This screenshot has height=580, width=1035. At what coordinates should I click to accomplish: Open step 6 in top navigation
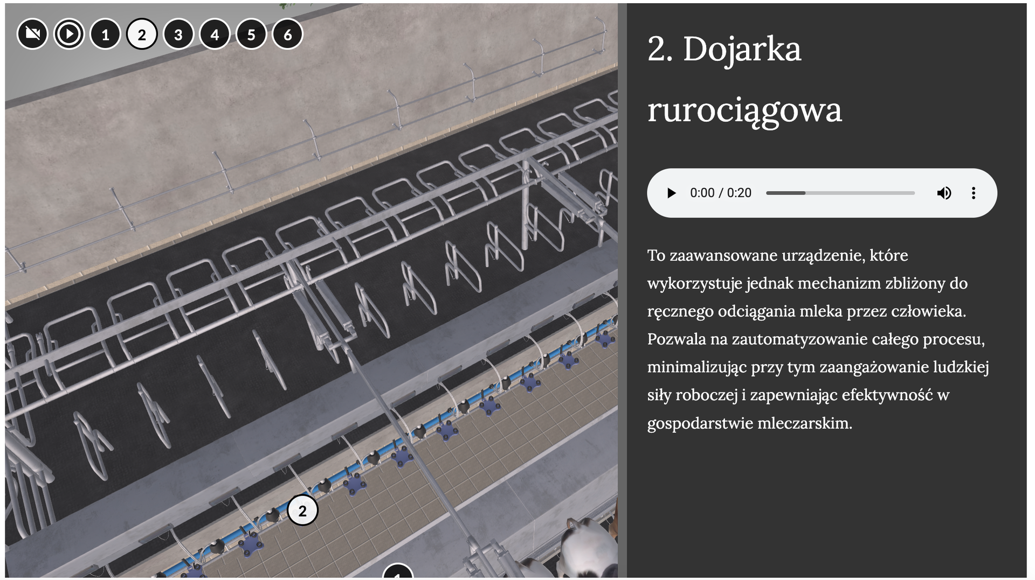point(288,34)
